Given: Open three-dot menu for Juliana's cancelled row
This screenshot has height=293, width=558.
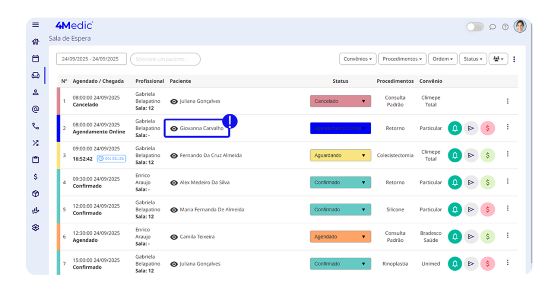Looking at the screenshot, I should (x=508, y=101).
